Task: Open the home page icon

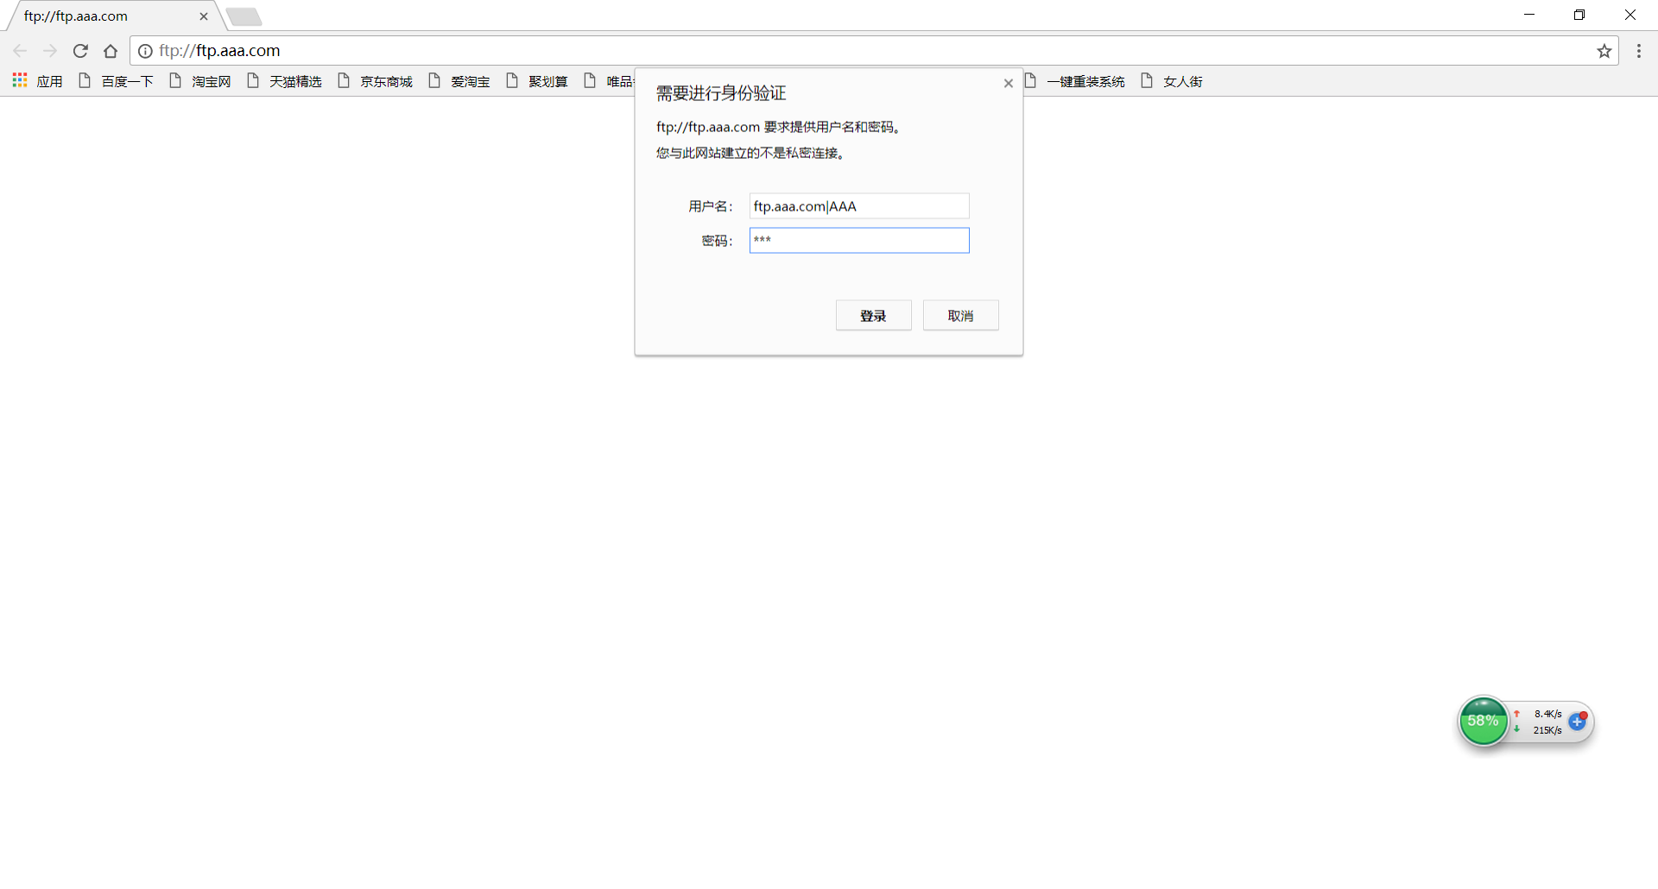Action: (111, 51)
